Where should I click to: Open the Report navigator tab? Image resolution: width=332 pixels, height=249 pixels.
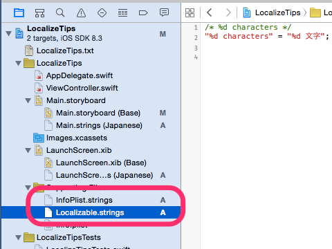click(164, 12)
